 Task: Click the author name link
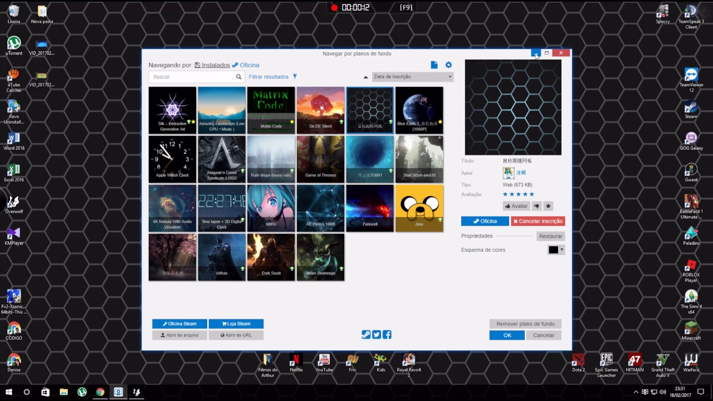[x=521, y=173]
